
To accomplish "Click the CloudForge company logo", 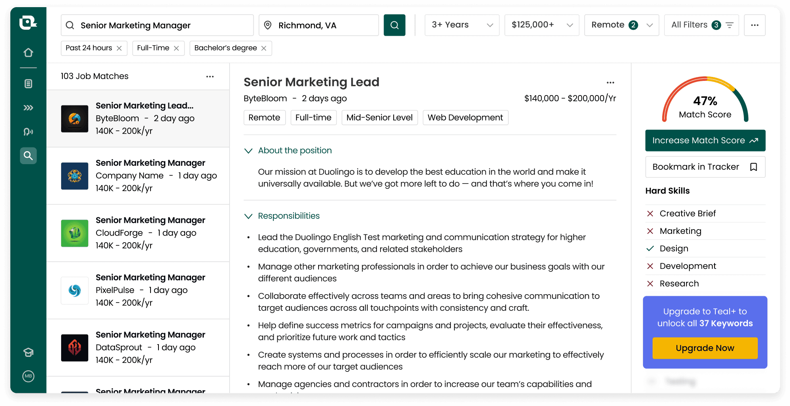I will [x=75, y=233].
